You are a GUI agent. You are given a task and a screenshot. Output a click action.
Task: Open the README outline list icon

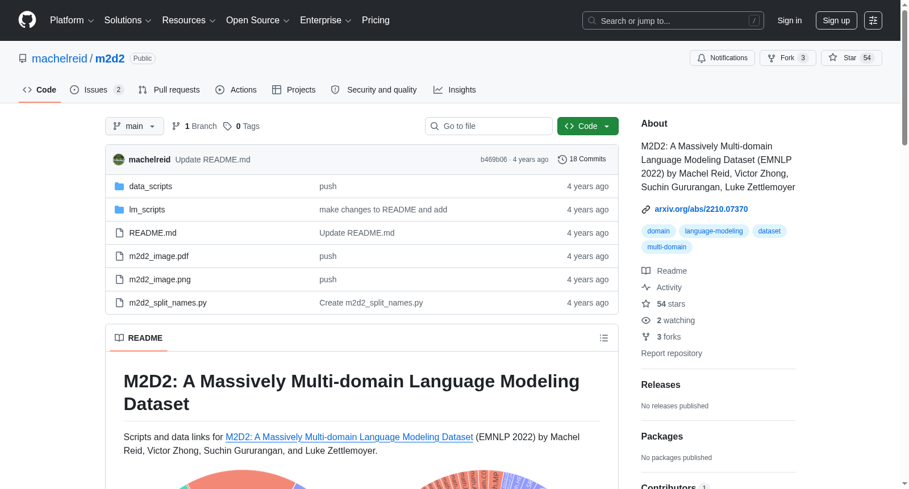[x=604, y=338]
